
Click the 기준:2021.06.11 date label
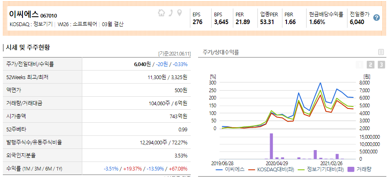tap(174, 54)
